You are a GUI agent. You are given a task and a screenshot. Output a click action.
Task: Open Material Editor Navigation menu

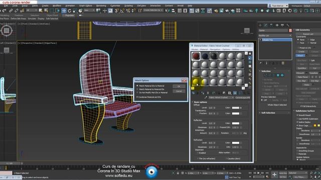215,49
